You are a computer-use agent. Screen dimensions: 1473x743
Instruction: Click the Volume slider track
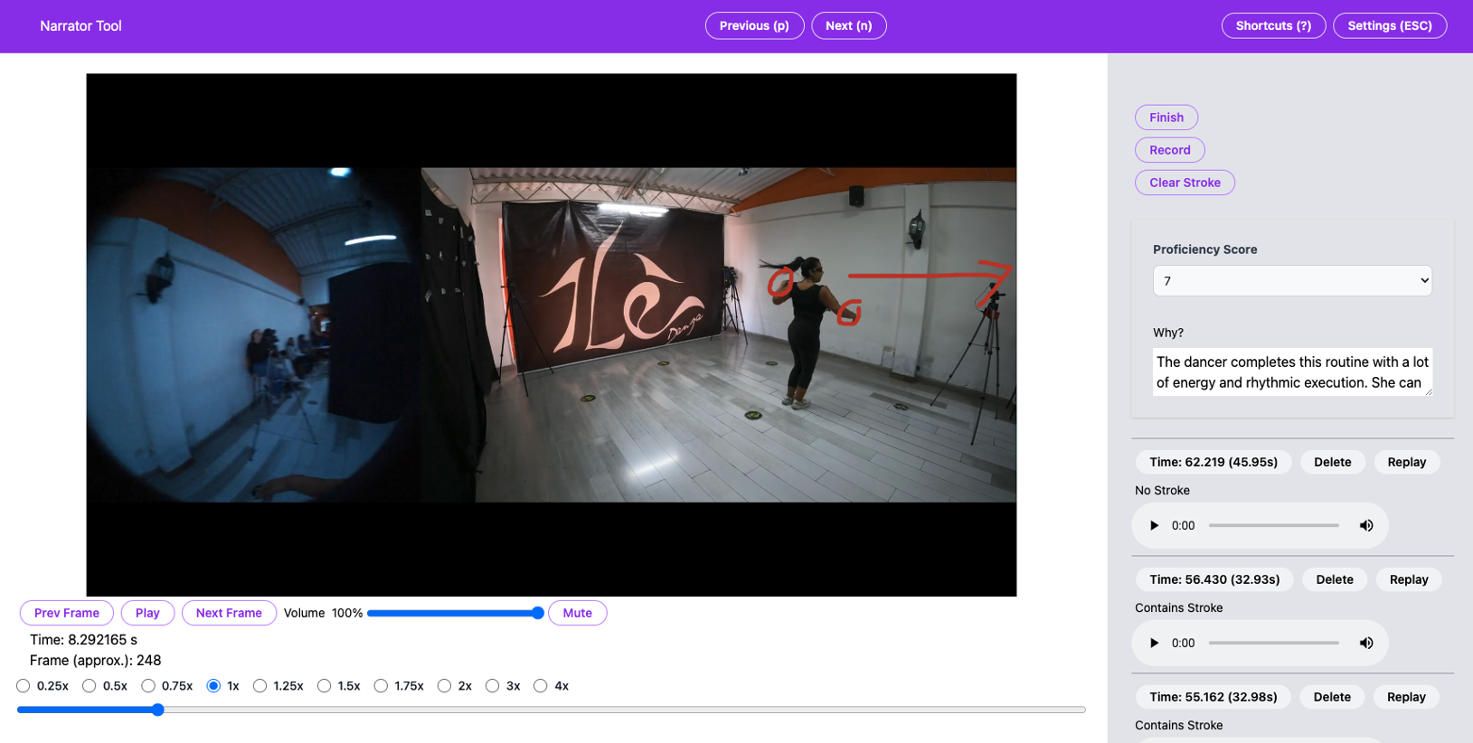pyautogui.click(x=452, y=613)
